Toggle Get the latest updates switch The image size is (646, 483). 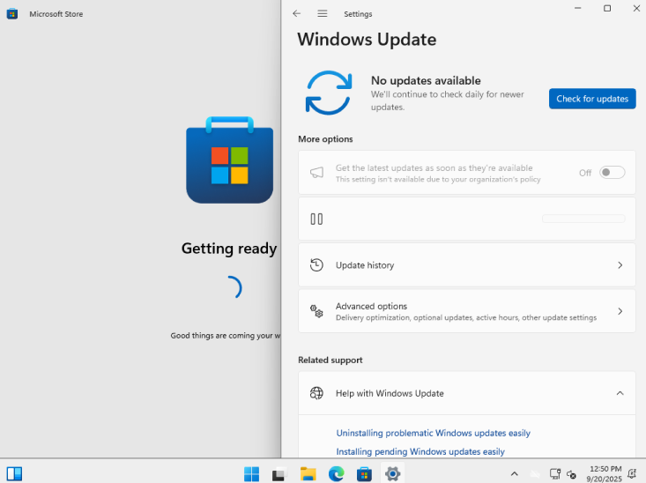coord(612,172)
